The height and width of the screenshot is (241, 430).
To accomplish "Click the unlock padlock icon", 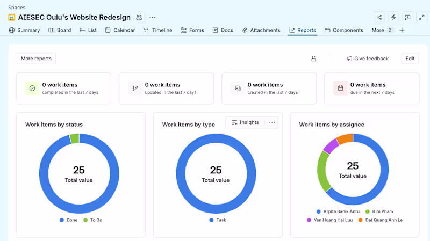I will 313,59.
